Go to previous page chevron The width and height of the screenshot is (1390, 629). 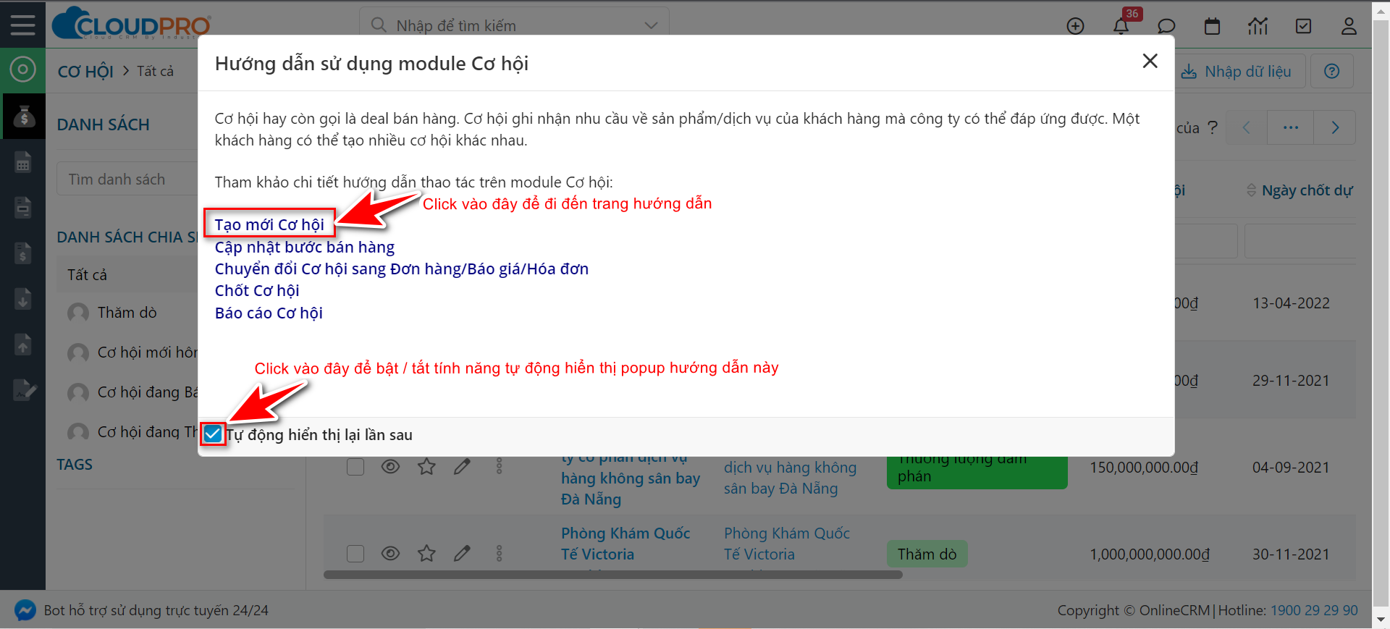coord(1246,127)
